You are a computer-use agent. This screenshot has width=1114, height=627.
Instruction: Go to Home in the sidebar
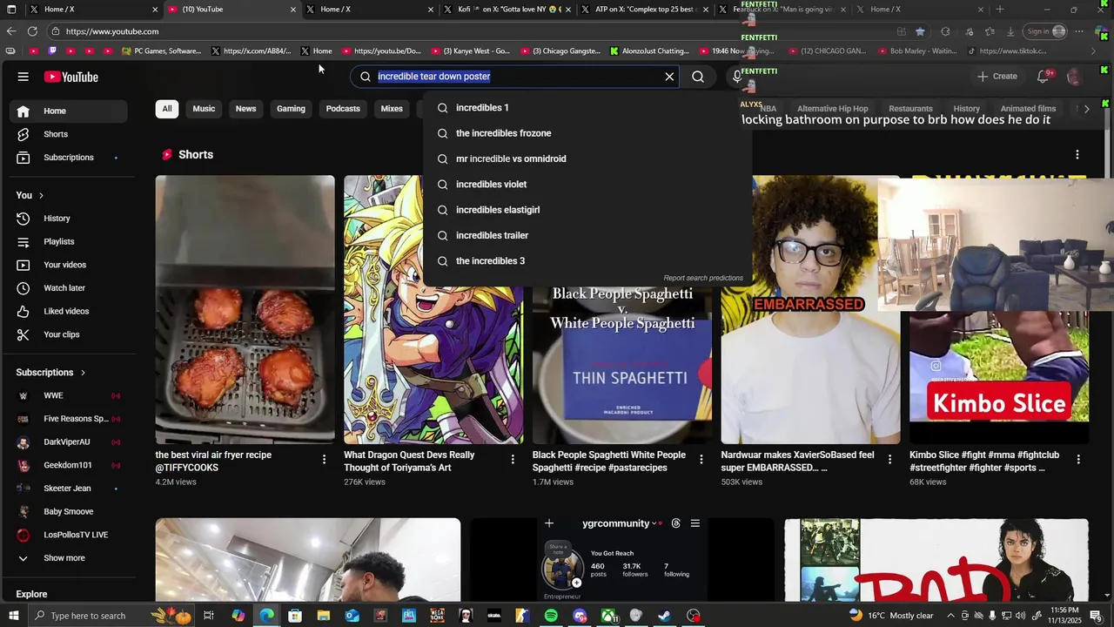67,111
